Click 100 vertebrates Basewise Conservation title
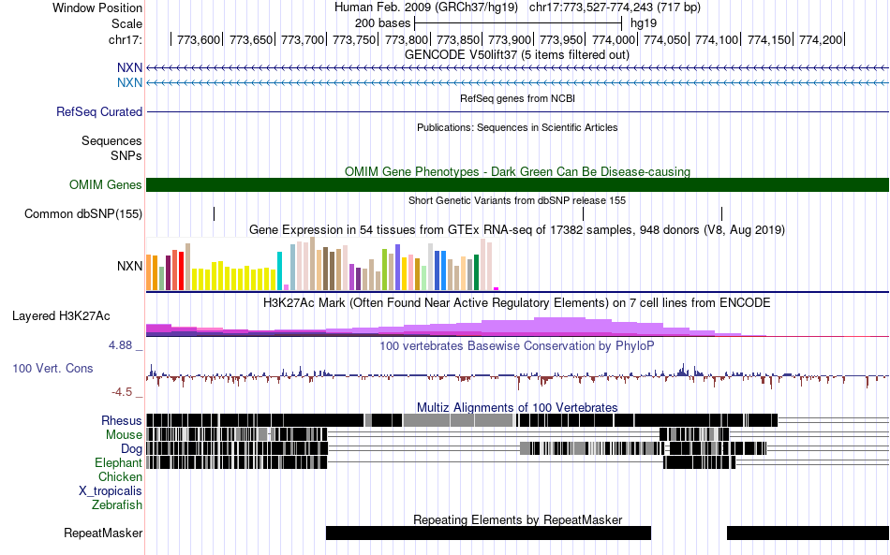Viewport: 890px width, 555px height. point(516,345)
